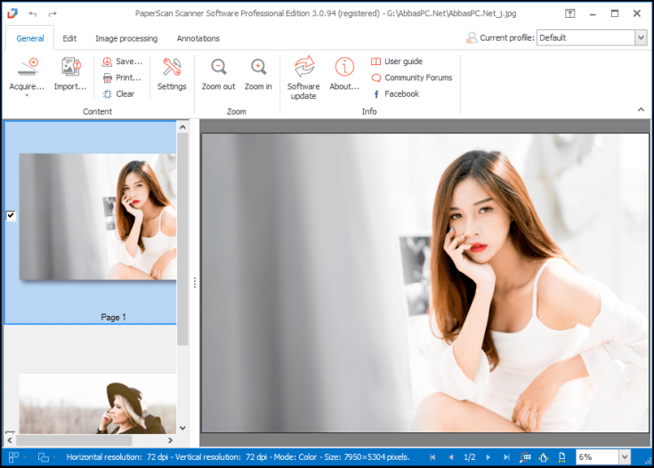The height and width of the screenshot is (468, 654).
Task: Collapse the ribbon with the chevron
Action: [x=640, y=109]
